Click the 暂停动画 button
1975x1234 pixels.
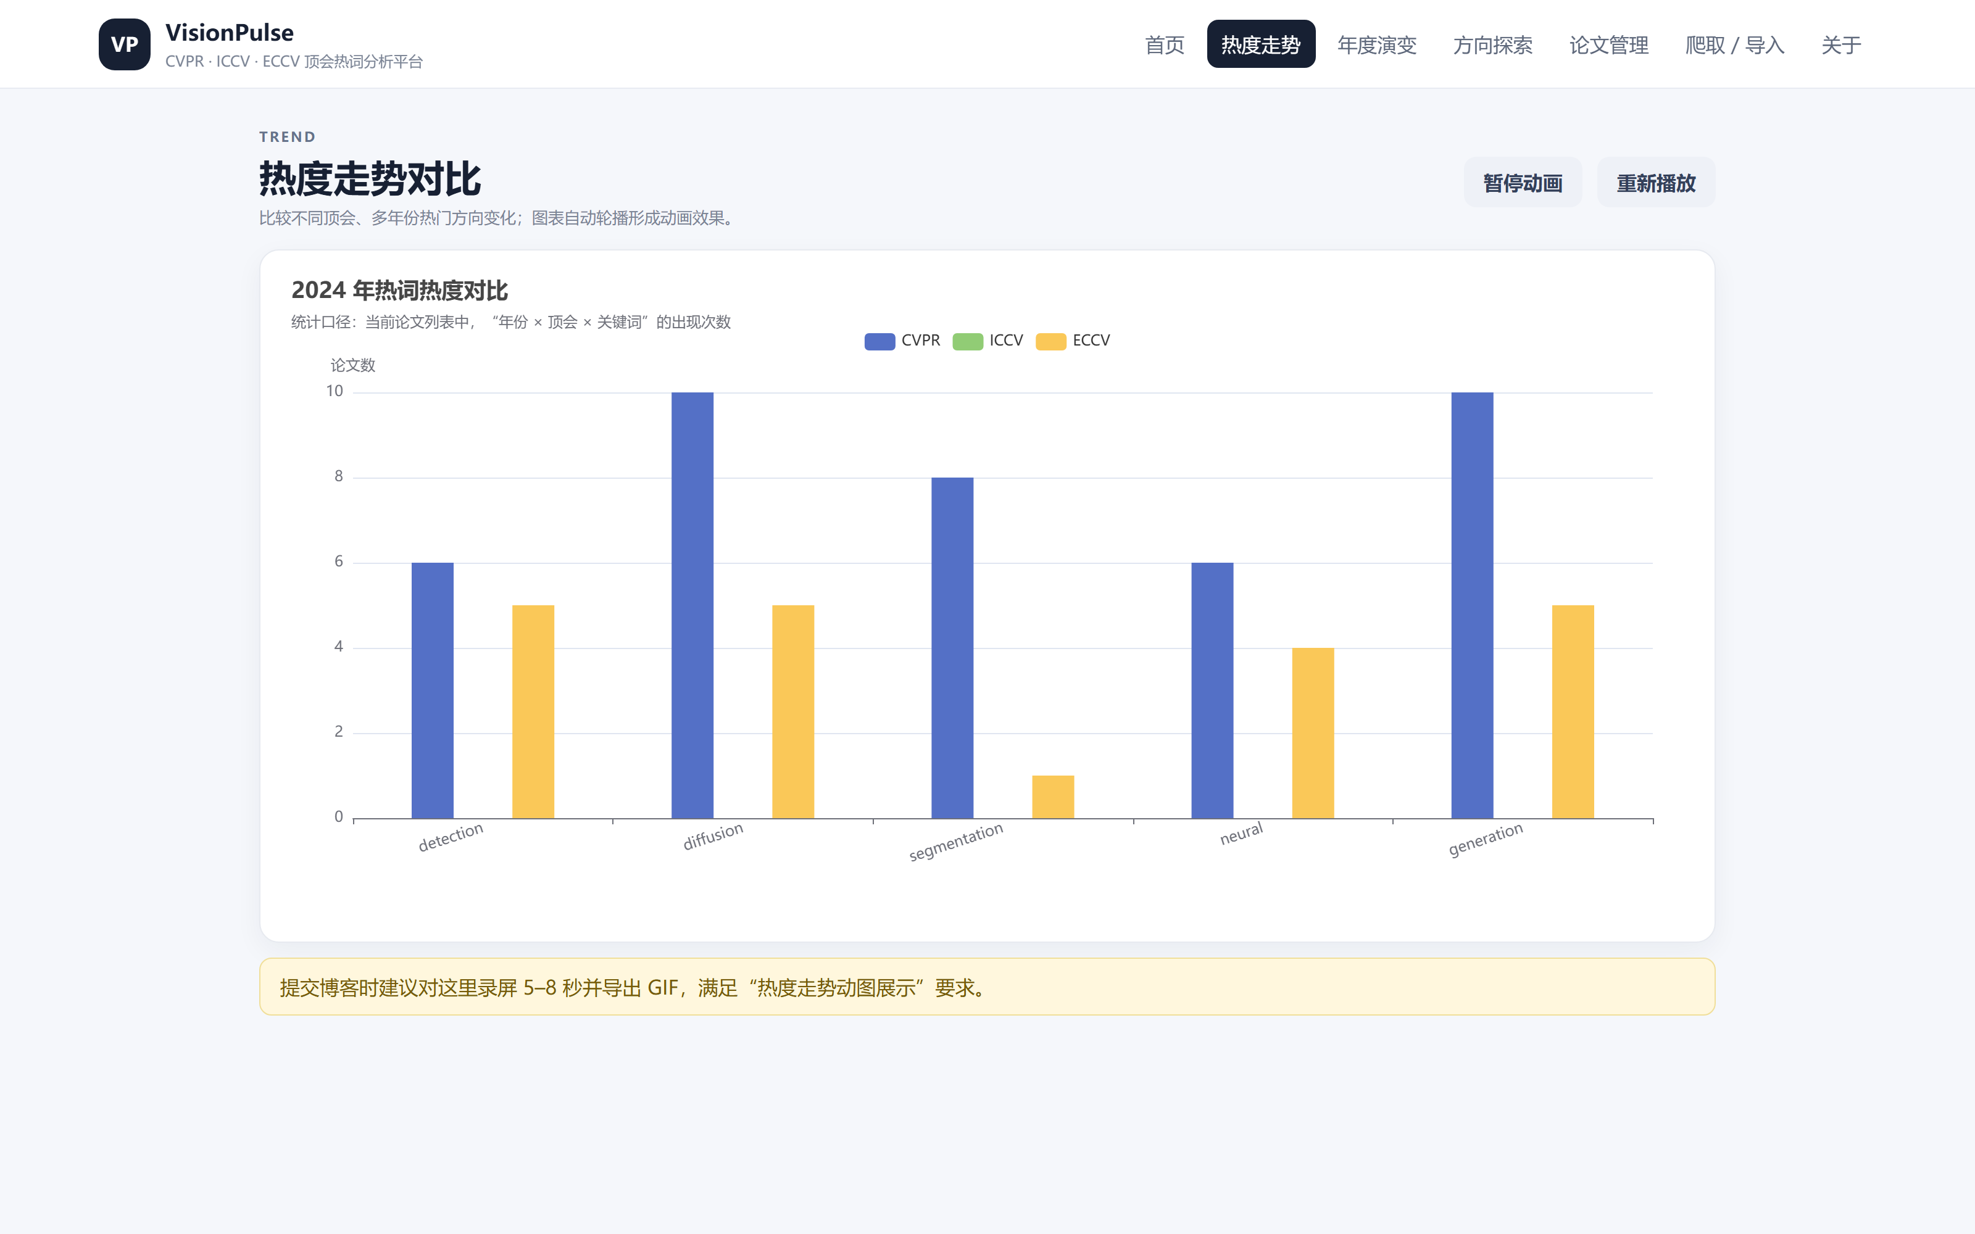pyautogui.click(x=1522, y=183)
